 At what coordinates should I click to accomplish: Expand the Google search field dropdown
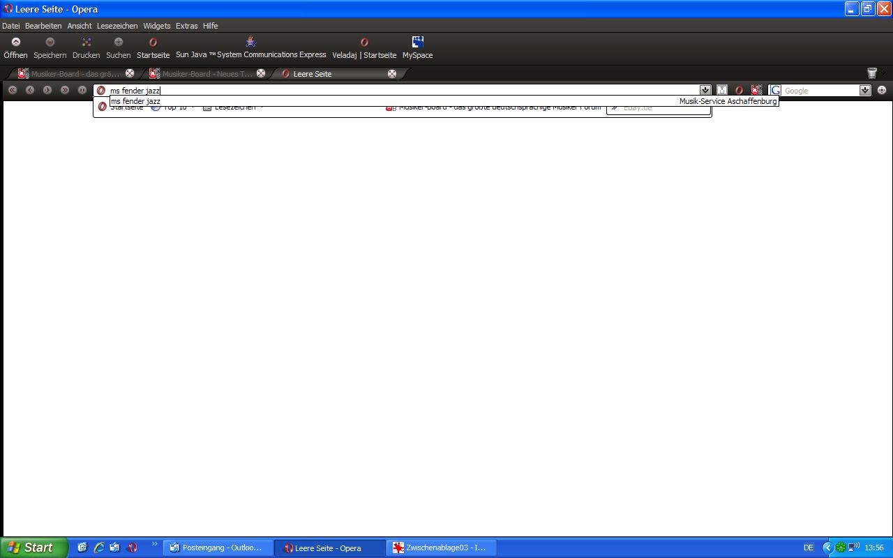(x=865, y=91)
